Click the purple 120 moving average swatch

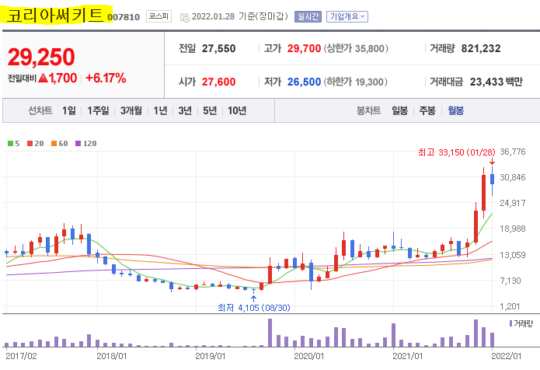point(78,143)
